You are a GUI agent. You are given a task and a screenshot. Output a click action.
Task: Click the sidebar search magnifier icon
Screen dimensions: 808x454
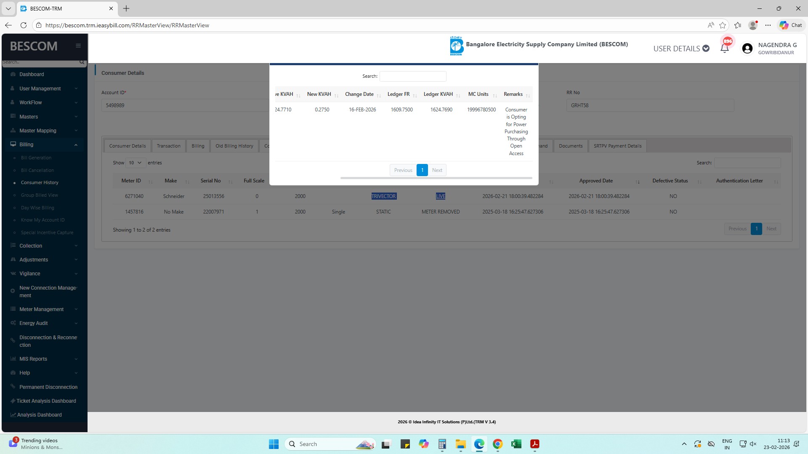82,62
